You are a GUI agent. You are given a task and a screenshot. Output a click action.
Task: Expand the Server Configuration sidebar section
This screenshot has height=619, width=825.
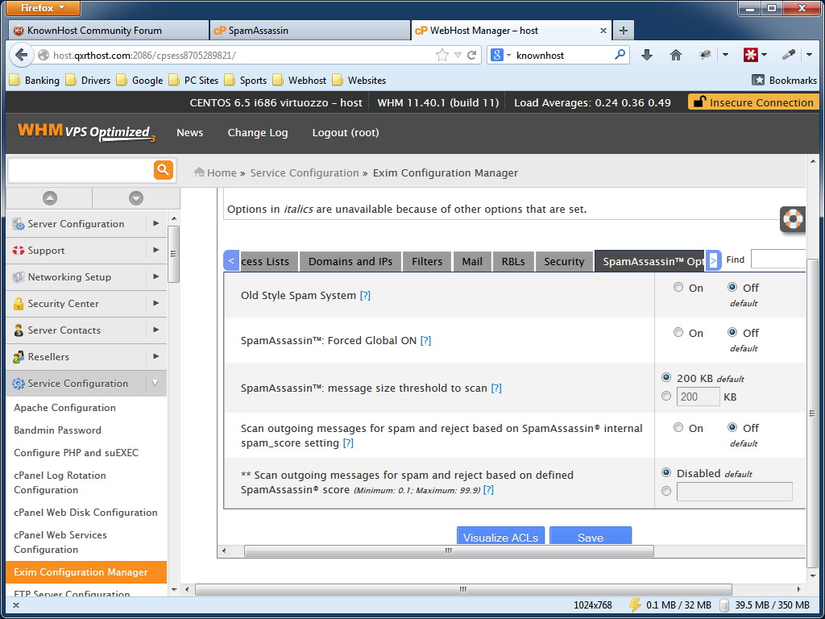coord(155,223)
